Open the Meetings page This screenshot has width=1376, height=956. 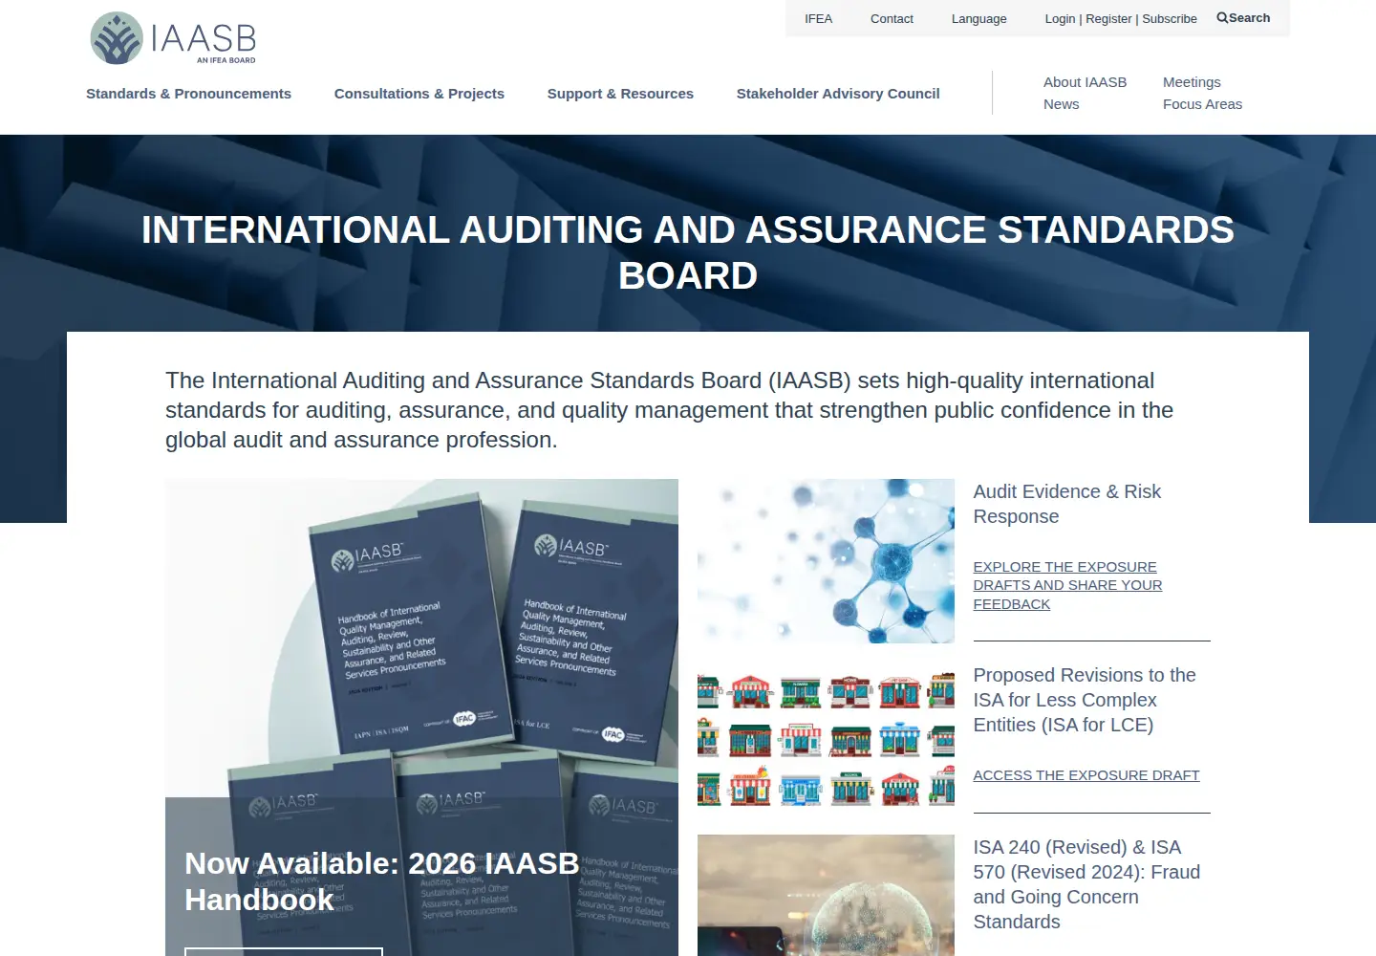(x=1192, y=82)
